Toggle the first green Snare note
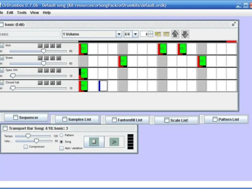The height and width of the screenshot is (189, 252). [123, 61]
